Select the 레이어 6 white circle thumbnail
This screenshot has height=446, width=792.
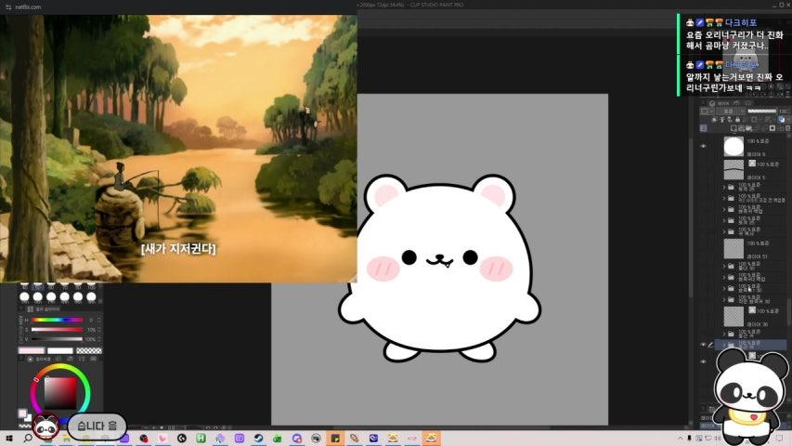pyautogui.click(x=734, y=147)
